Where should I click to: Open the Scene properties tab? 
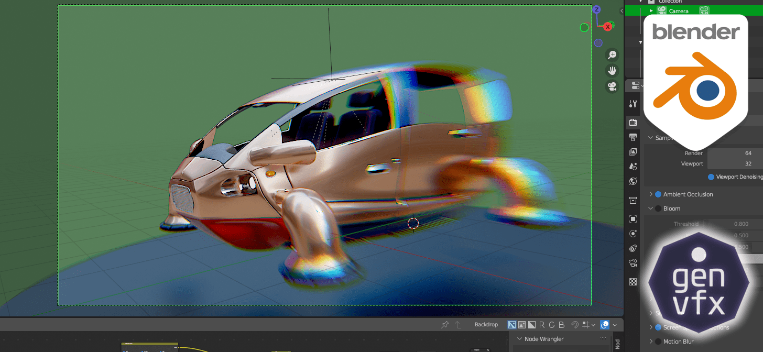pyautogui.click(x=633, y=167)
